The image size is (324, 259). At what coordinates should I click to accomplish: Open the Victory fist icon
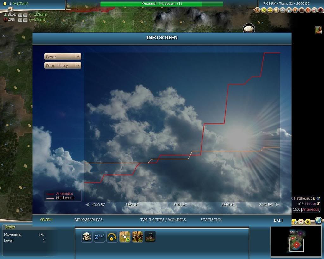[308, 10]
